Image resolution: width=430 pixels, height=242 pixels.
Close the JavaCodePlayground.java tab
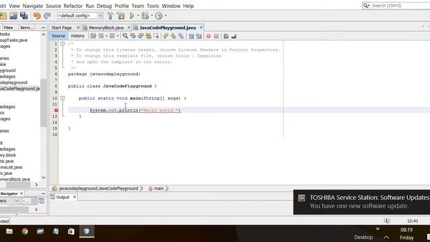tap(201, 28)
